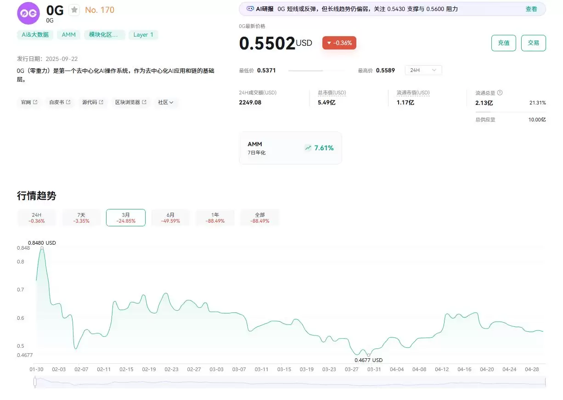
Task: Click the green trend icon beside 7.61%
Action: pyautogui.click(x=308, y=148)
